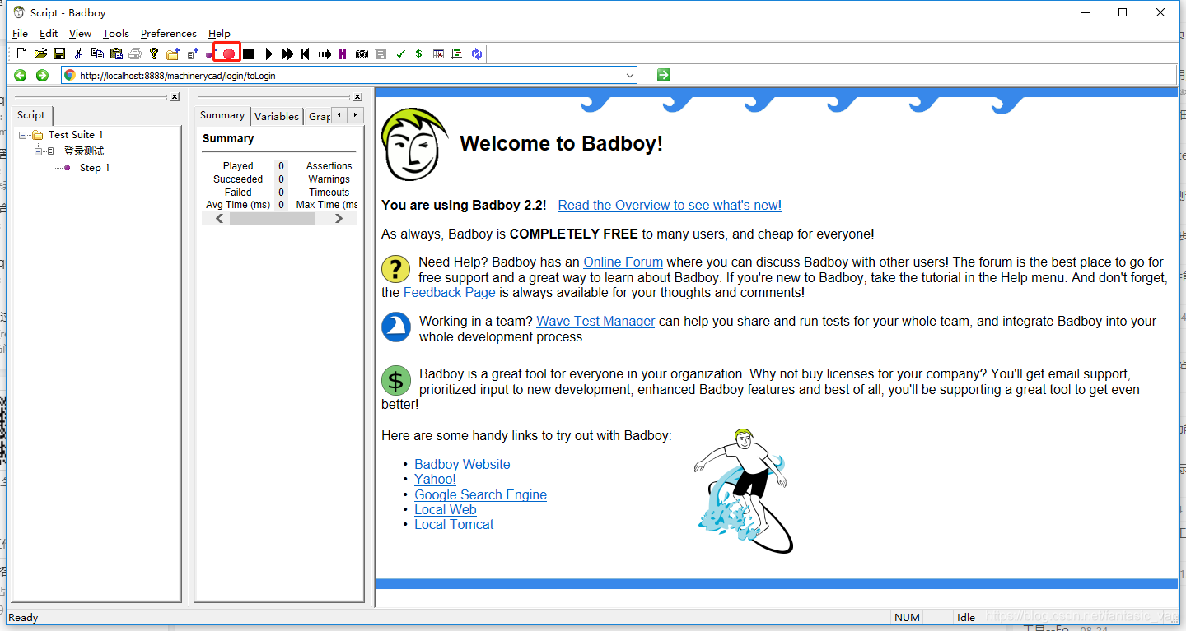Open the Tools menu
Screen dimensions: 1186x631
[x=116, y=34]
